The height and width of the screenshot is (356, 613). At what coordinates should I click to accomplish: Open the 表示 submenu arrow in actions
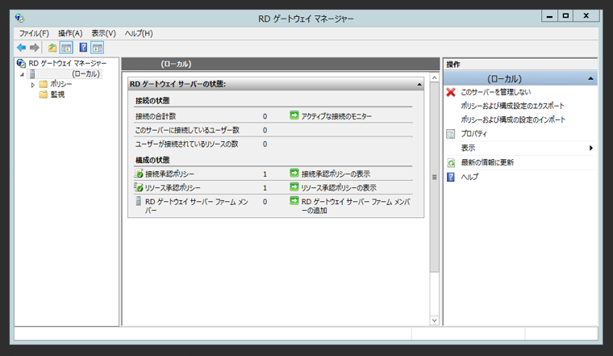pos(591,148)
